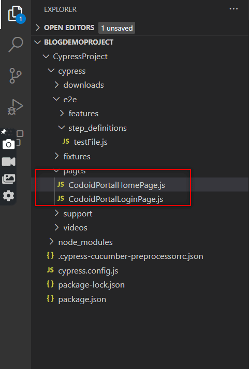The image size is (249, 369).
Task: Open the Explorer view icon
Action: tap(16, 14)
